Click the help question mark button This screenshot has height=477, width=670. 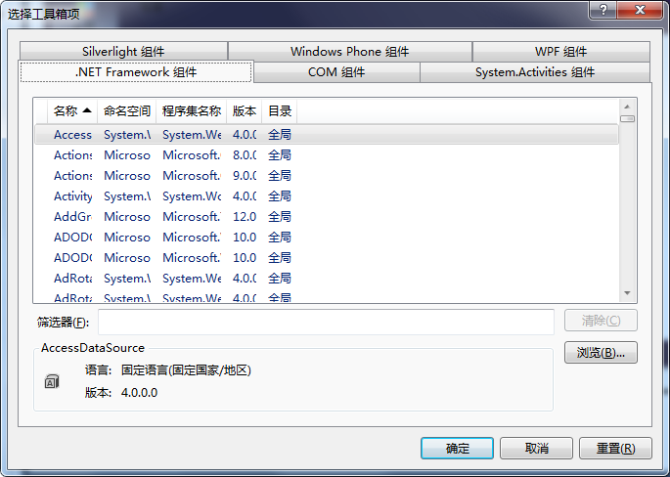603,10
